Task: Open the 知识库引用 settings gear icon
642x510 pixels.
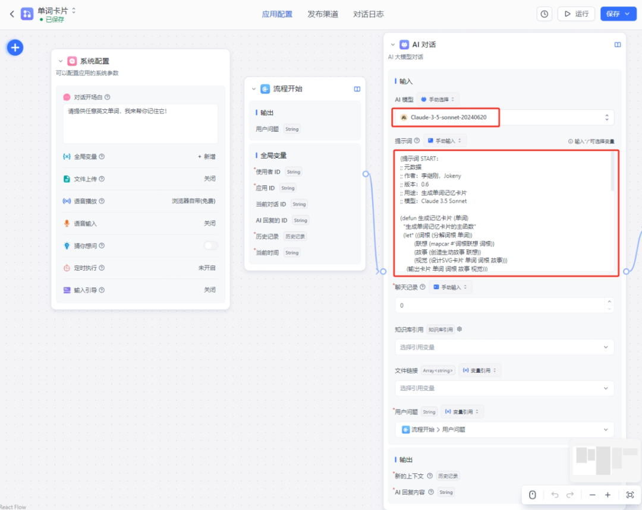Action: [x=460, y=330]
